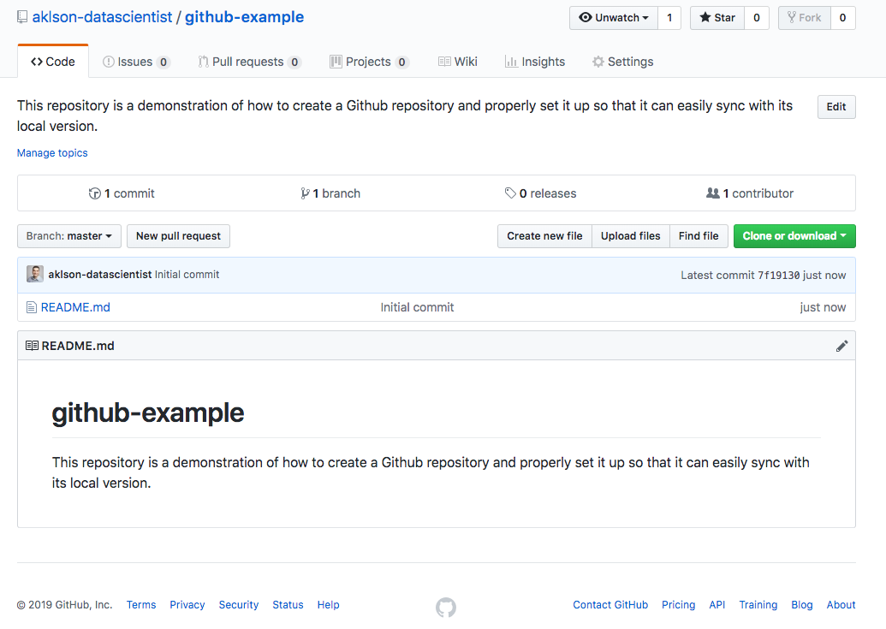This screenshot has height=629, width=886.
Task: Open the API footer link
Action: tap(717, 605)
